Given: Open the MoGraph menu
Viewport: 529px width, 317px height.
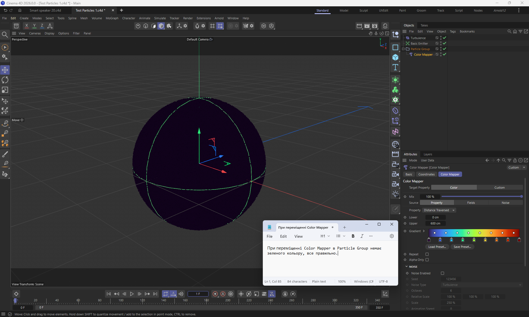Looking at the screenshot, I should 112,18.
